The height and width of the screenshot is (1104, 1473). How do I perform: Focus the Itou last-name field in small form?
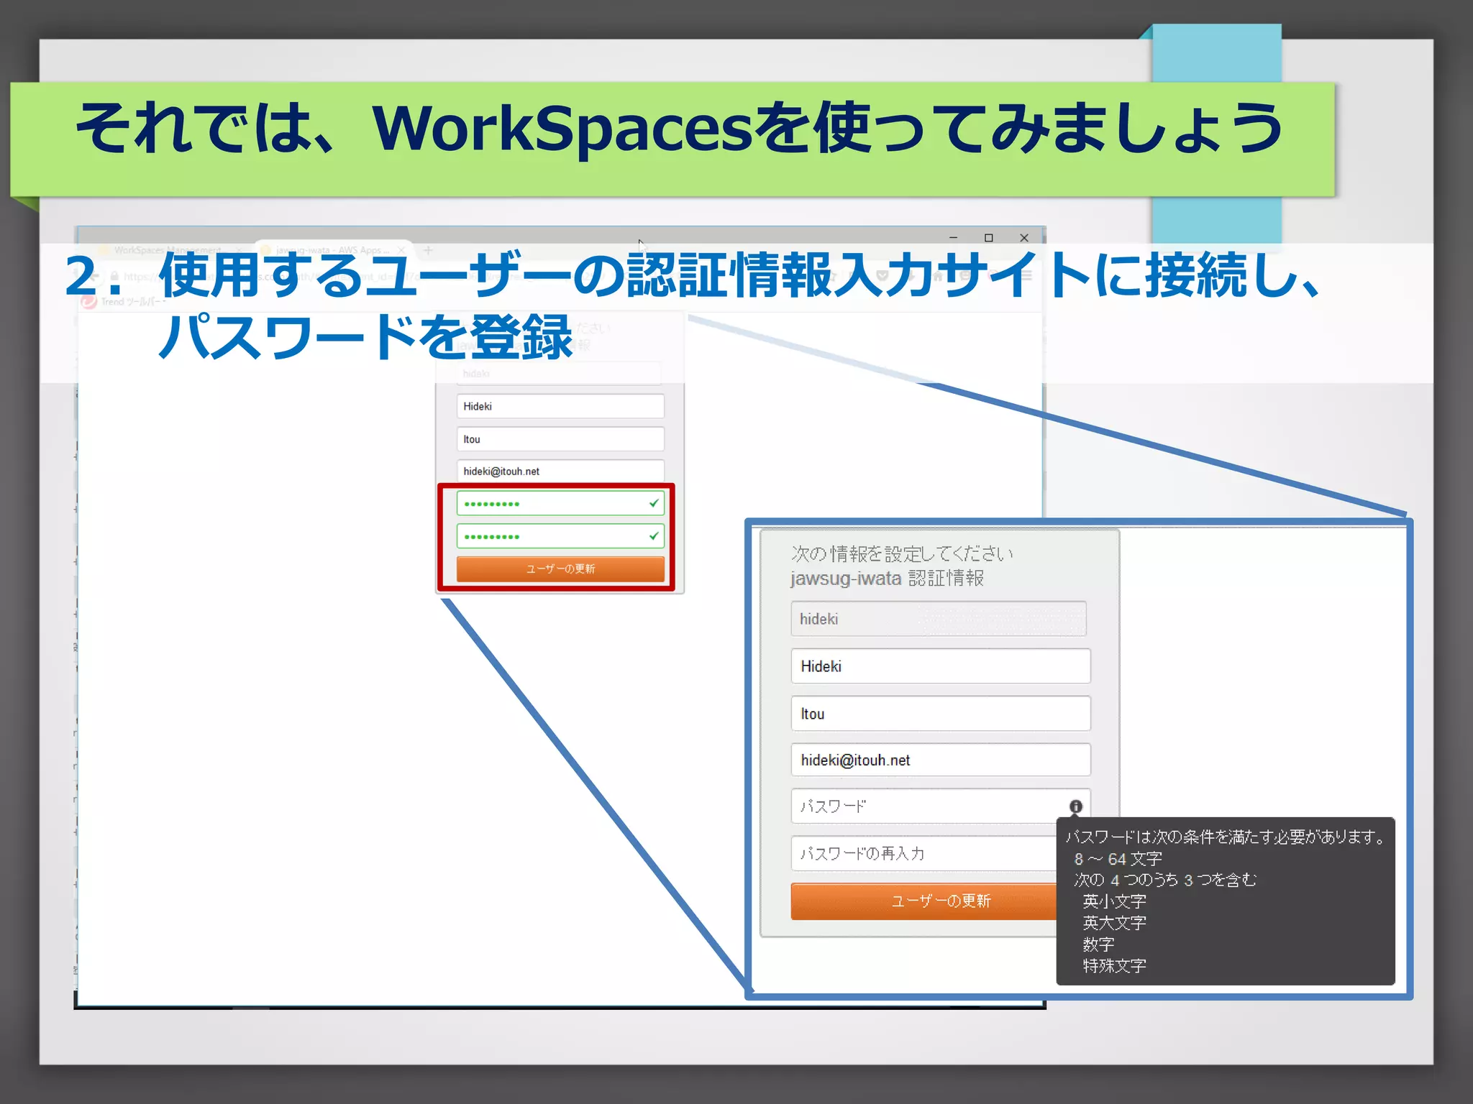(x=560, y=439)
